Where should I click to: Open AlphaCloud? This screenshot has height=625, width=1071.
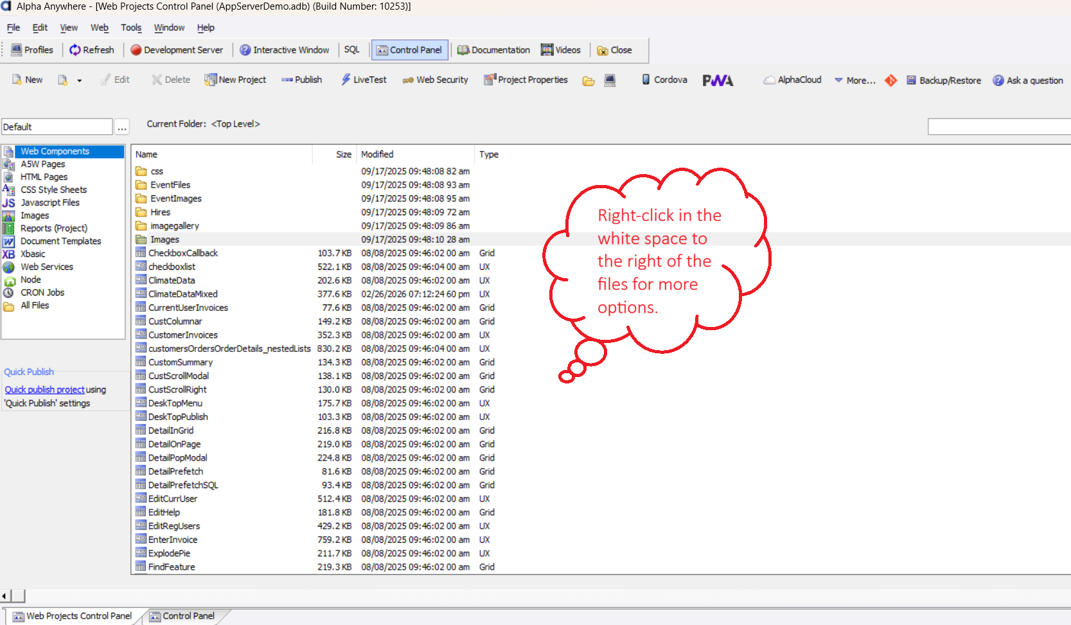[792, 80]
